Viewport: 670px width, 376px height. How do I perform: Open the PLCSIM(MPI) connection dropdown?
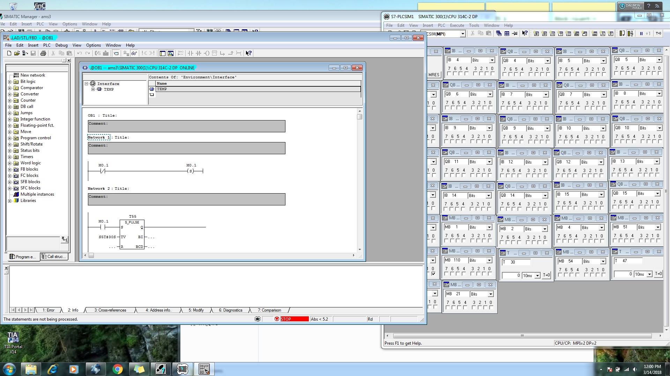[463, 34]
